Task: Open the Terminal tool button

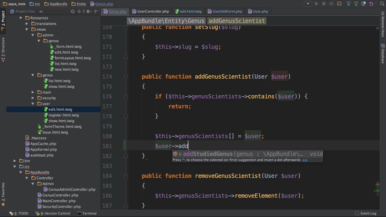Action: 87,214
